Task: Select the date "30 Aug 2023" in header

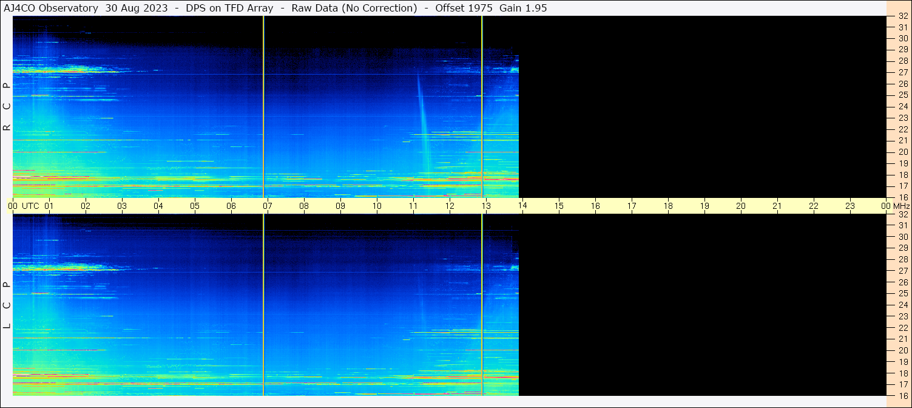Action: tap(137, 8)
